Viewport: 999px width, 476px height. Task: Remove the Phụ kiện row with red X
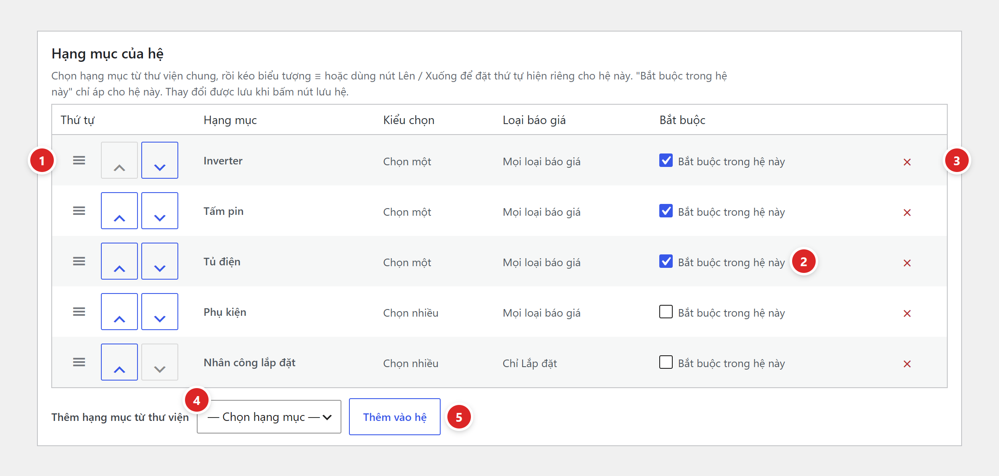point(907,313)
